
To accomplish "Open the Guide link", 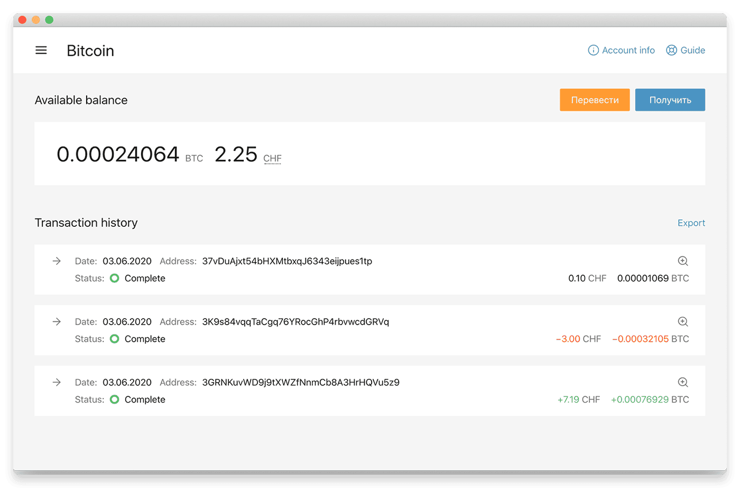I will point(686,50).
